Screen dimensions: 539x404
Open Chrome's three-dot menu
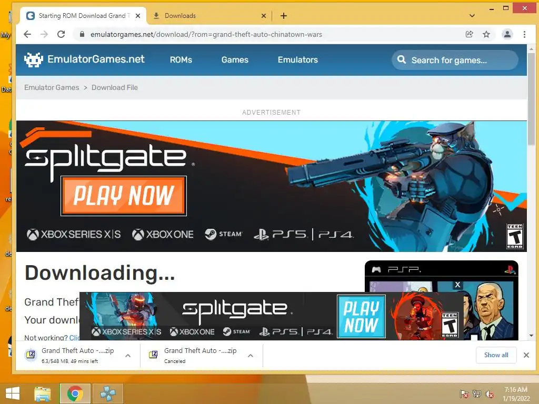[x=524, y=34]
